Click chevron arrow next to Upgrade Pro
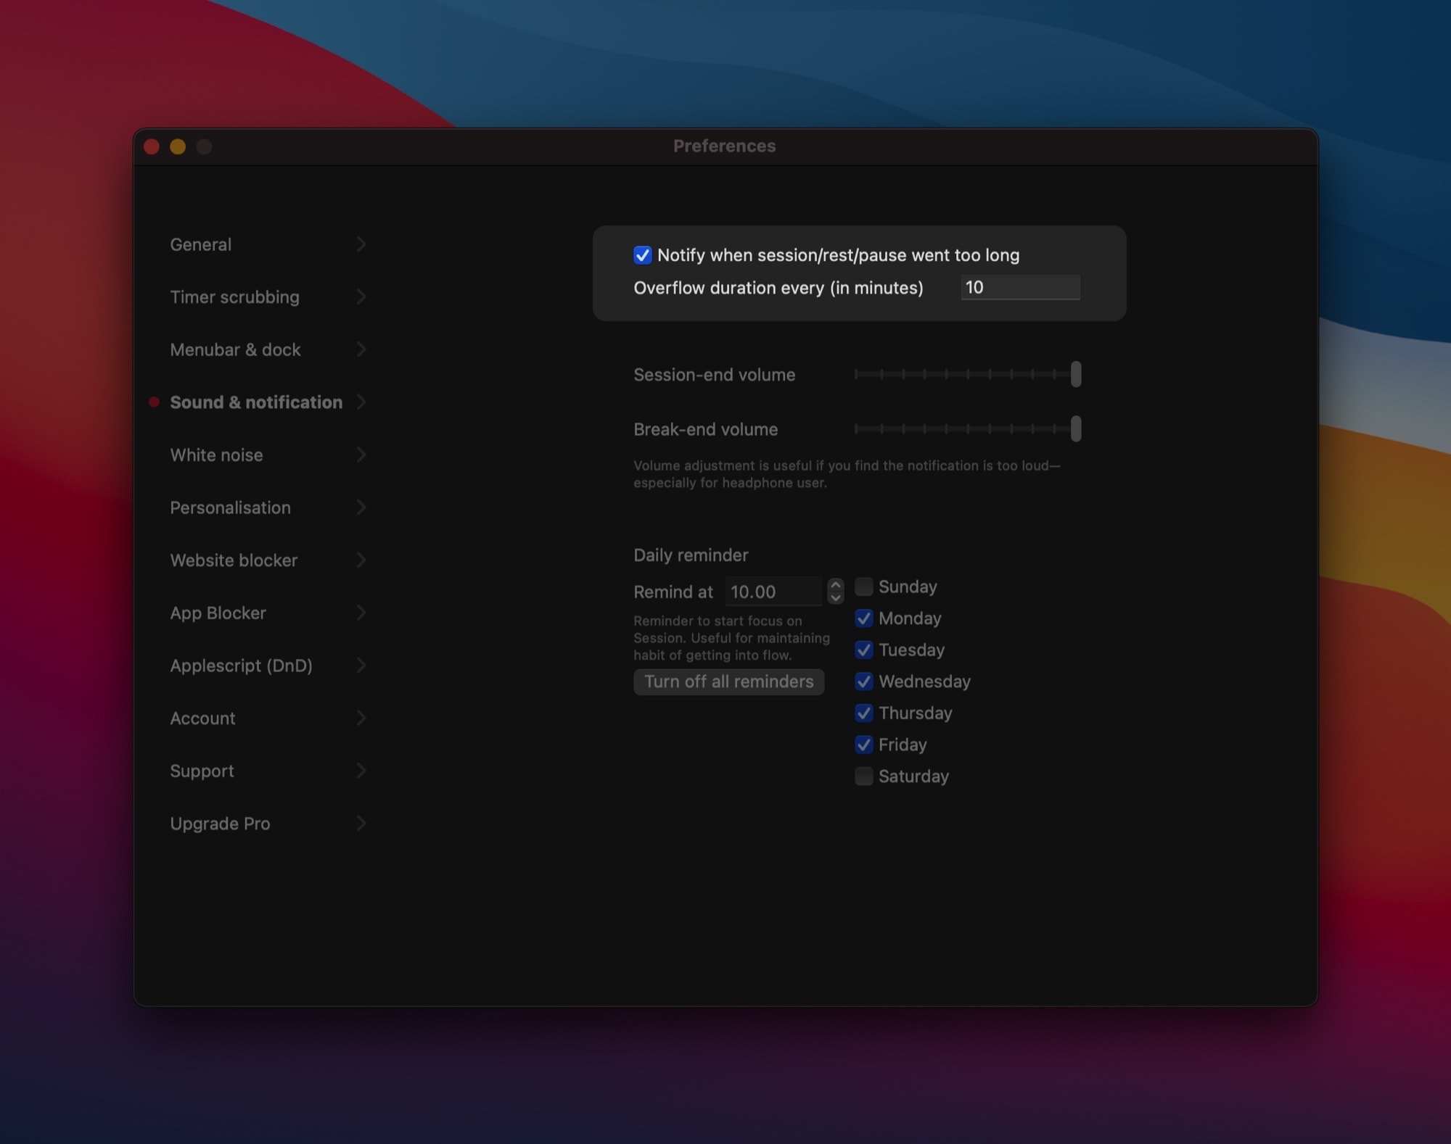 [361, 823]
